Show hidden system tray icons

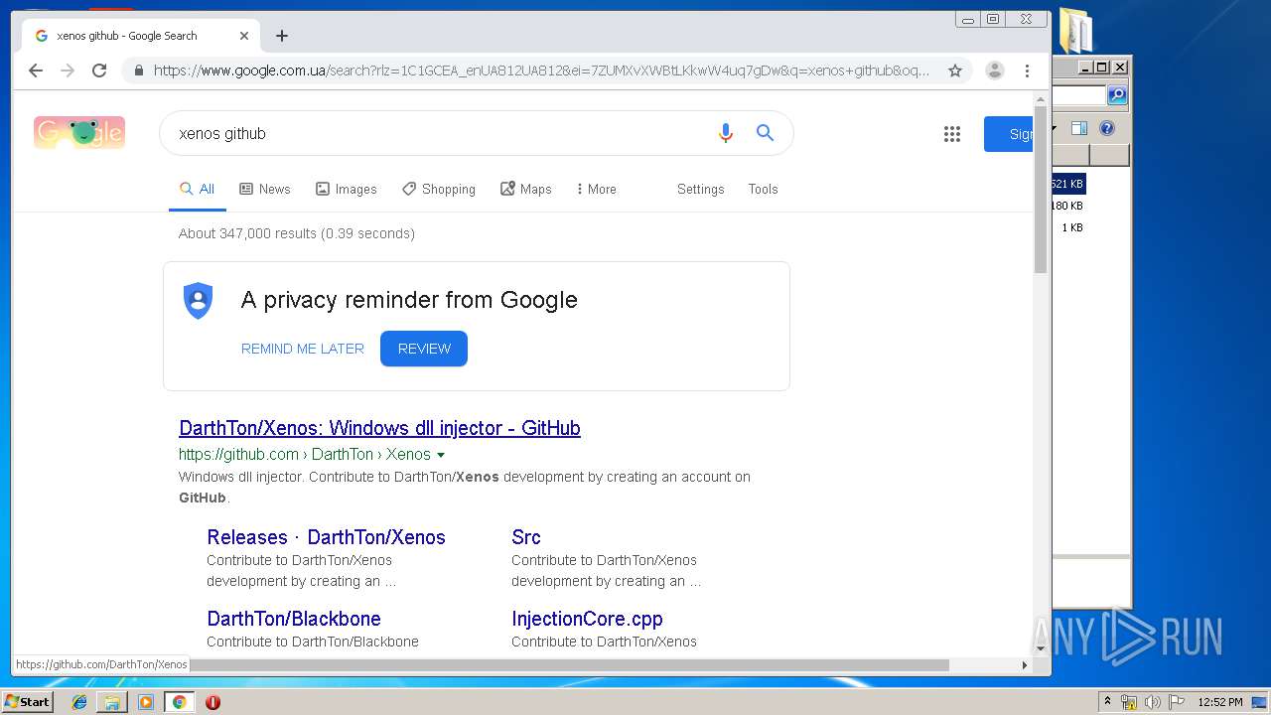(x=1108, y=702)
